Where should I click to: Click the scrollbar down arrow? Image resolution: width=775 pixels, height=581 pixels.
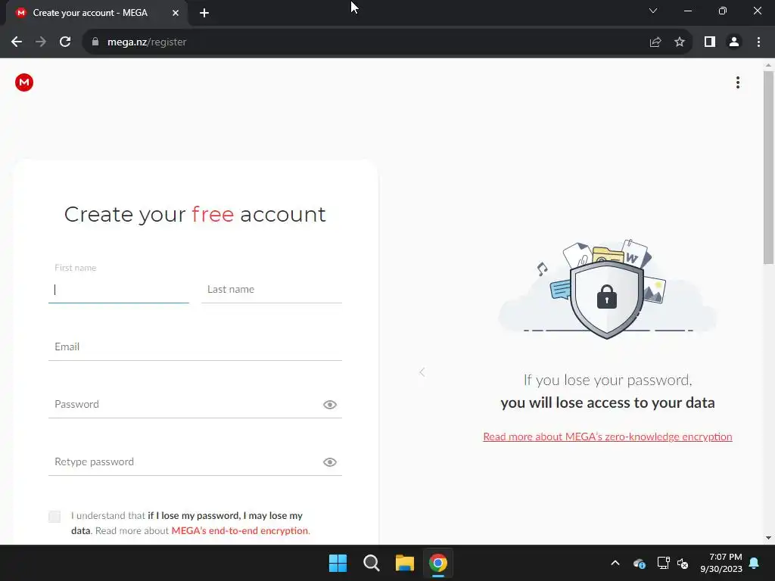pyautogui.click(x=768, y=538)
